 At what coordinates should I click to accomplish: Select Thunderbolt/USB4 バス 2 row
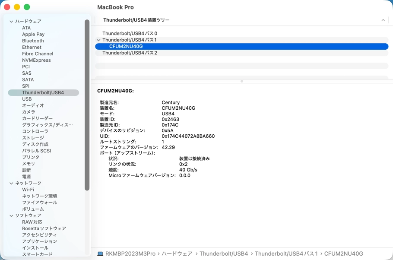coord(130,53)
